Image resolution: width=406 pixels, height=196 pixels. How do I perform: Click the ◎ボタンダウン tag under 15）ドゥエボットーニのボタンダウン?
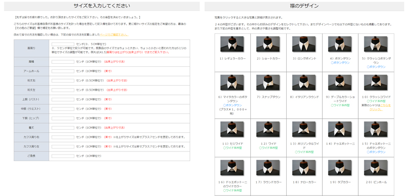[x=376, y=152]
